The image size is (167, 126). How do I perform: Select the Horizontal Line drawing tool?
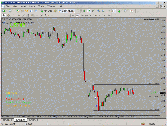click(19, 15)
